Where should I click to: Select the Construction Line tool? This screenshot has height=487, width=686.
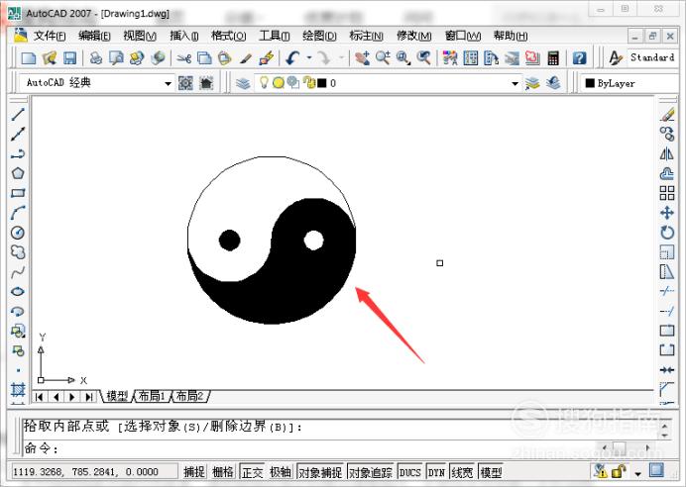[x=18, y=134]
